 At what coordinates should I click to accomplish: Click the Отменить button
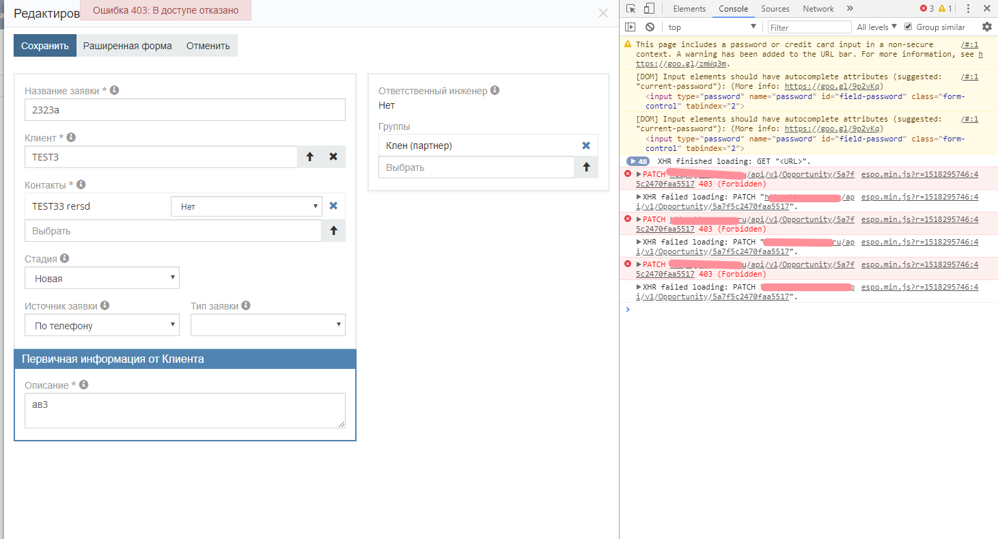click(x=208, y=46)
